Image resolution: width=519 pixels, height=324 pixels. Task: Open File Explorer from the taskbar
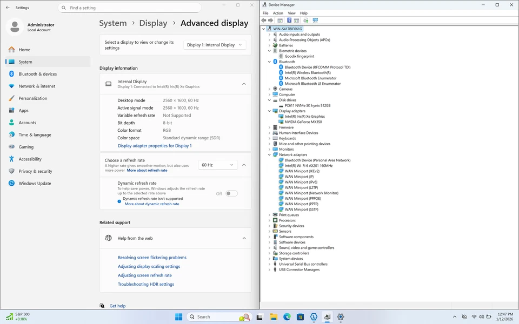(x=274, y=317)
